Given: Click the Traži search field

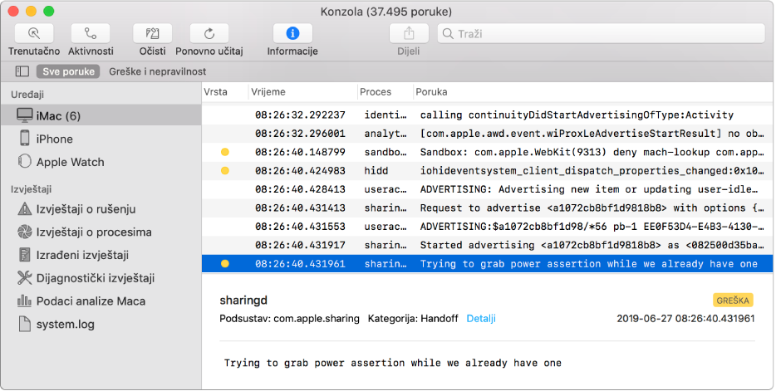Looking at the screenshot, I should [602, 33].
